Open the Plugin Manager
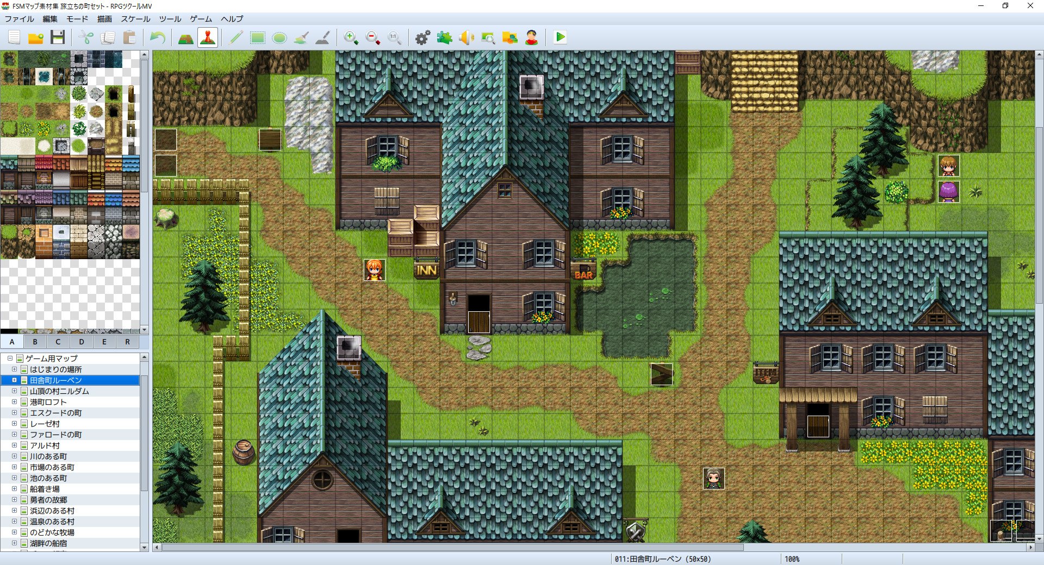 444,38
